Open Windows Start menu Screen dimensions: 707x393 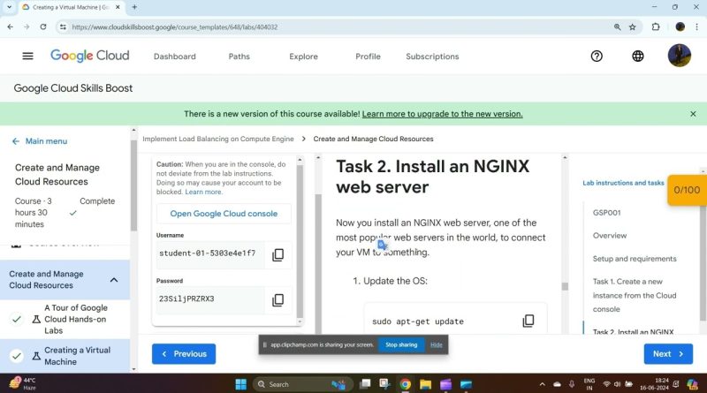click(x=241, y=384)
